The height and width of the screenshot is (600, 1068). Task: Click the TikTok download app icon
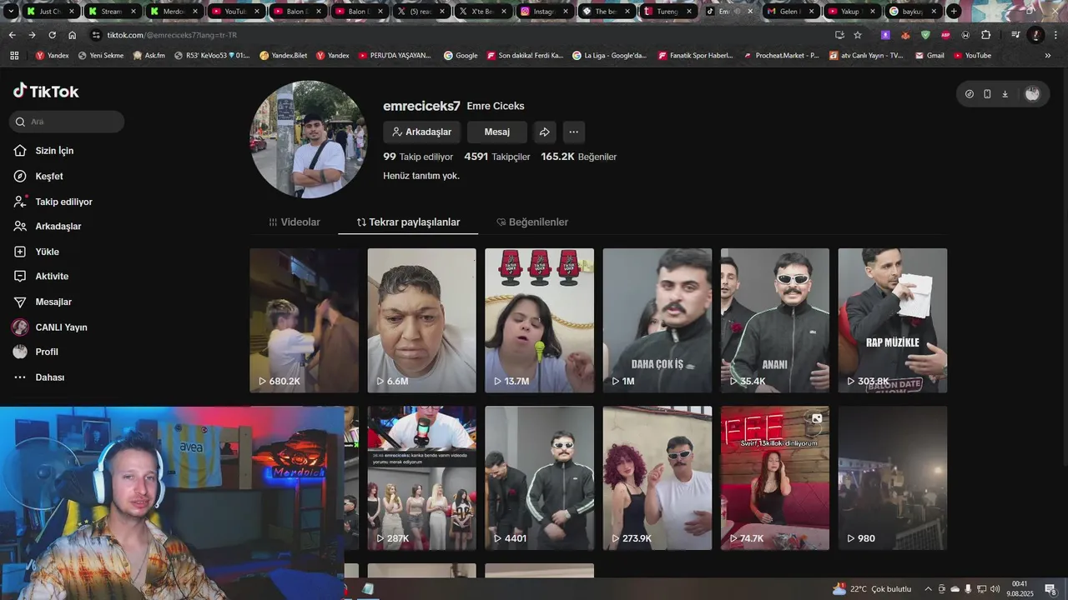1005,94
